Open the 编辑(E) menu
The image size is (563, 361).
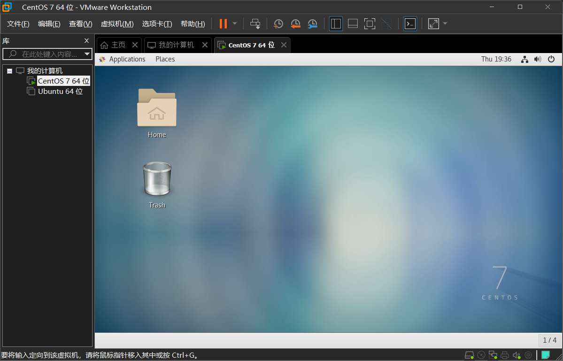pos(49,23)
